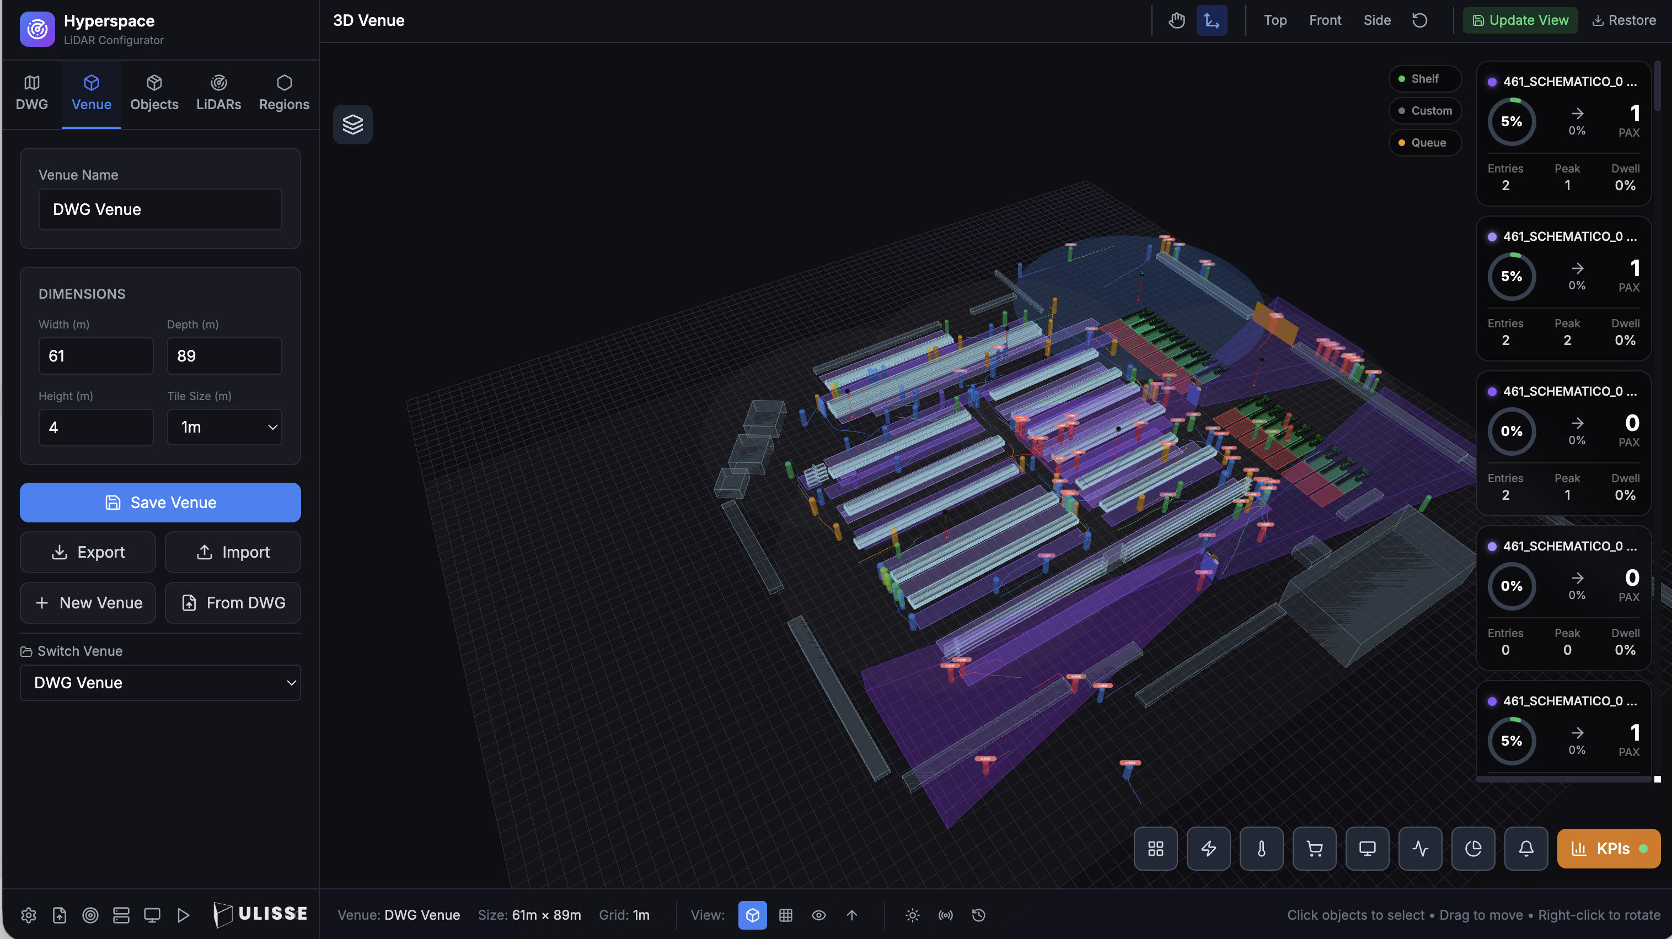Image resolution: width=1672 pixels, height=939 pixels.
Task: Toggle the eye visibility view mode
Action: 818,915
